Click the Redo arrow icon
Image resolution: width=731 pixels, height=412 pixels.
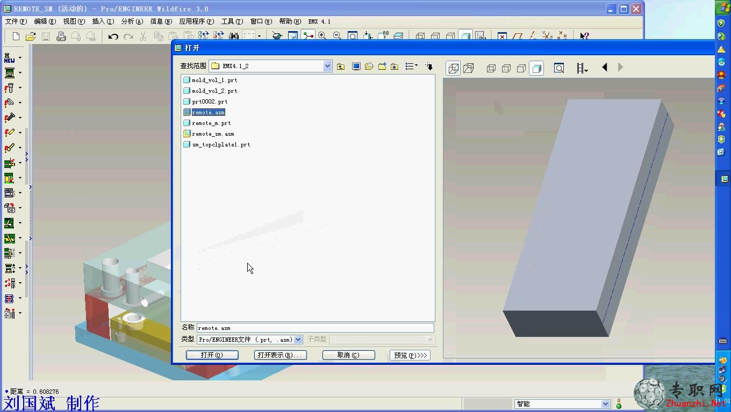[128, 36]
